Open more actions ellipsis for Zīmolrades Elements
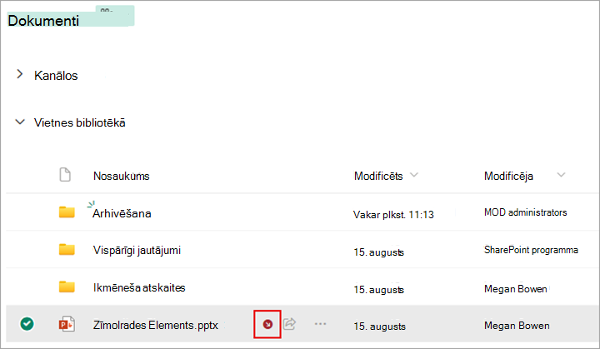The image size is (600, 349). click(320, 324)
